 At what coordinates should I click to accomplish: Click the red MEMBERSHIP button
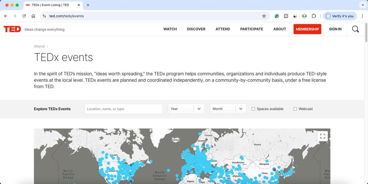coord(307,29)
